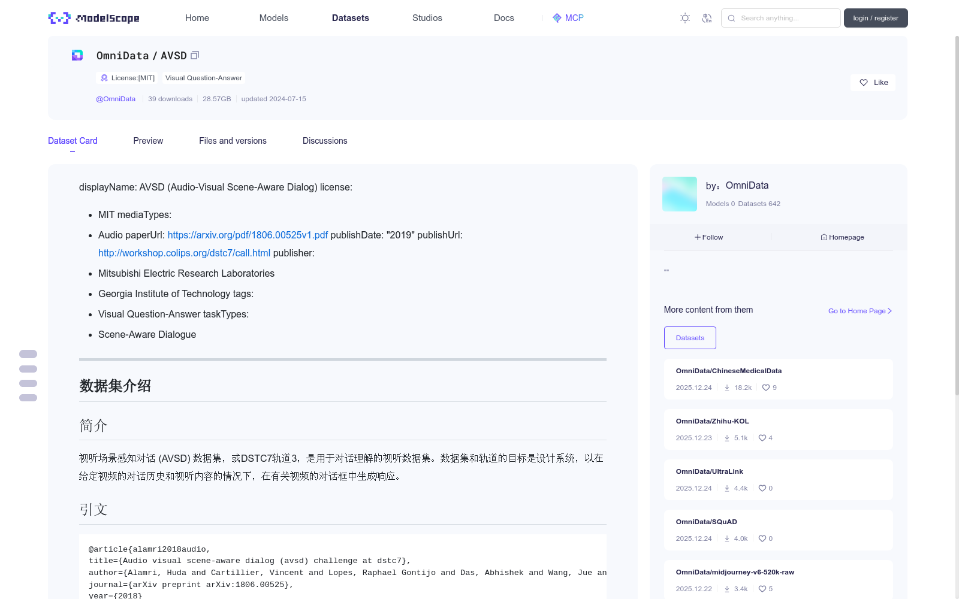Open OmniData/UltraLink dataset card

(x=778, y=480)
